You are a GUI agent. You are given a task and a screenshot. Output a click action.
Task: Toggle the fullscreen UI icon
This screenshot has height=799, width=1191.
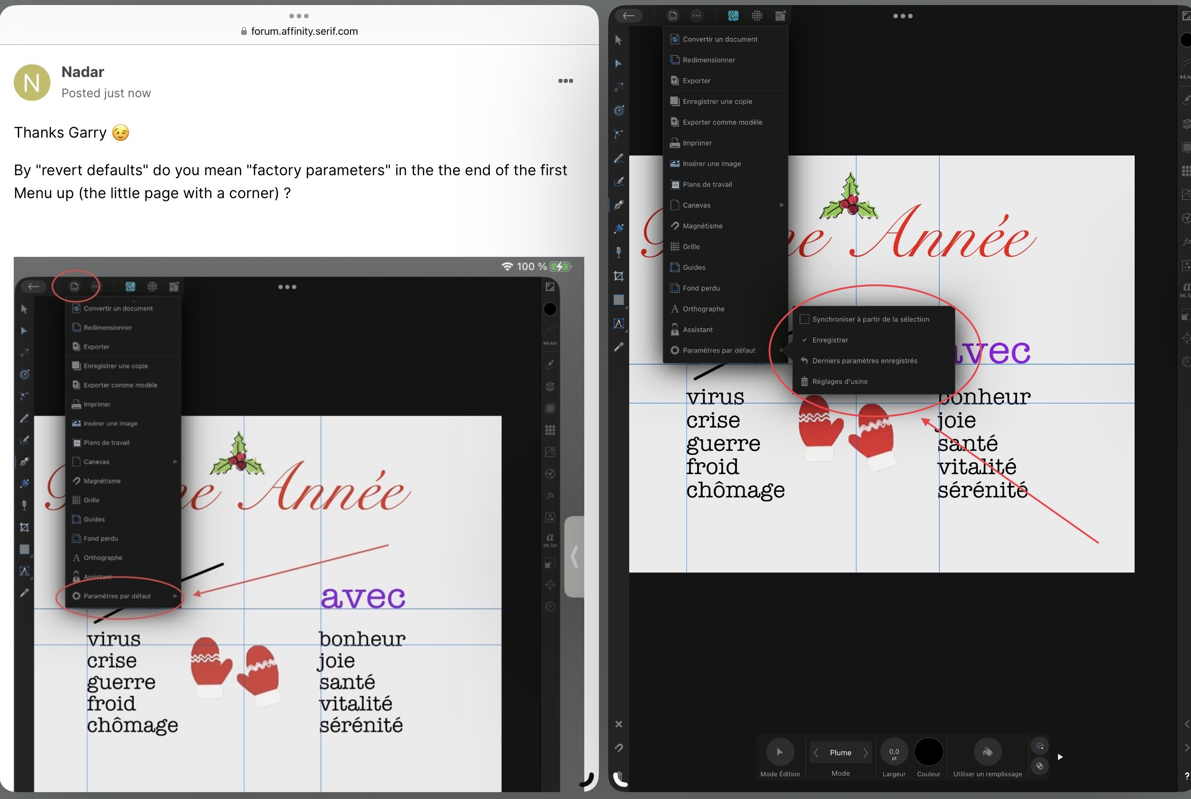pos(1186,16)
